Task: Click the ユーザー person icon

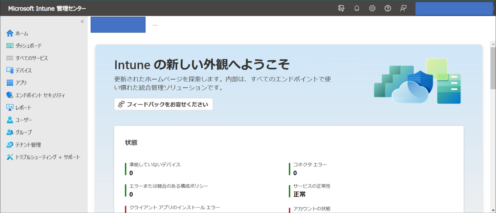Action: (10, 120)
